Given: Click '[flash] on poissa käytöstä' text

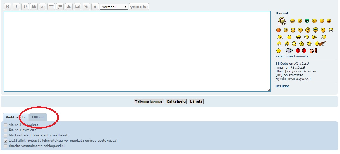Looking at the screenshot, I should point(296,71).
